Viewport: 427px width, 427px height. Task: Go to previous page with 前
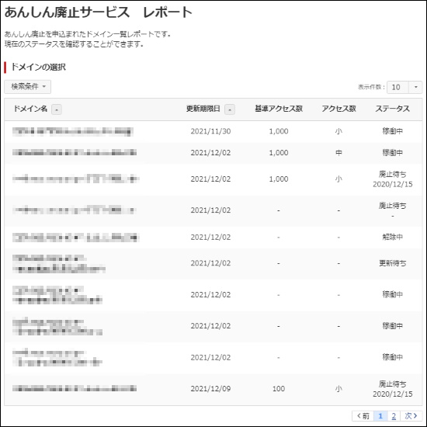(363, 416)
